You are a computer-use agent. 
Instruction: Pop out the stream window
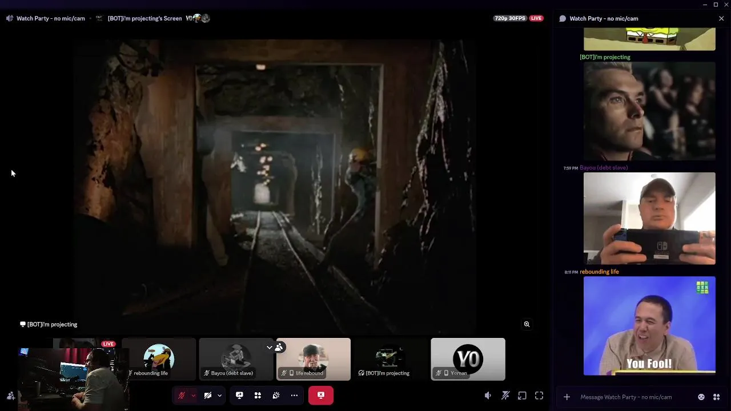point(522,396)
